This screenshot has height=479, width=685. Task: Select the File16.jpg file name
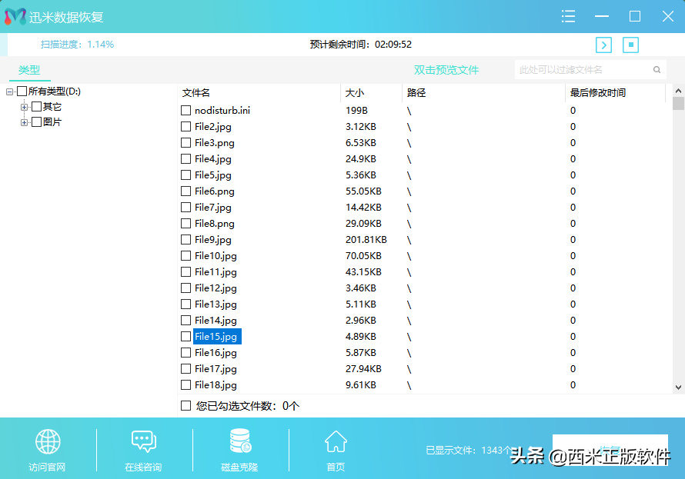pos(216,352)
